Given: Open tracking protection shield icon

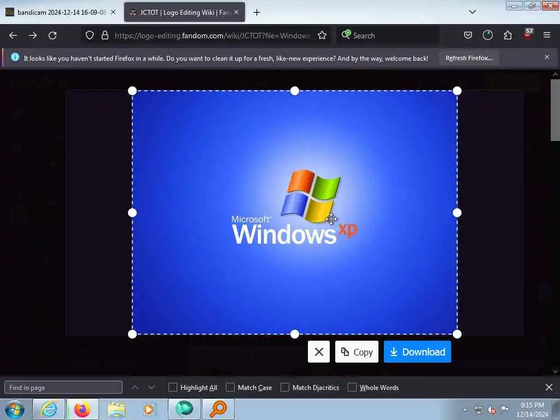Looking at the screenshot, I should pyautogui.click(x=90, y=36).
